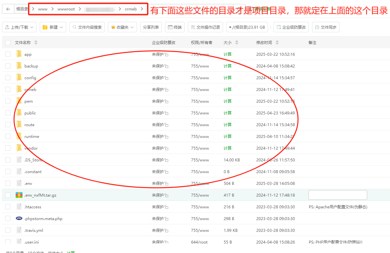Click crmeb in the breadcrumb path
This screenshot has width=390, height=253.
click(x=131, y=9)
